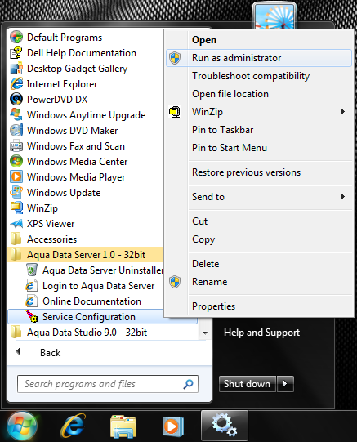Click the Dell Help Documentation icon
This screenshot has height=442, width=357.
point(16,53)
